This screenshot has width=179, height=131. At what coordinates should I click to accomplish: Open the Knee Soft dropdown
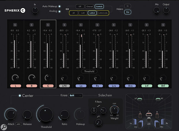(x=75, y=95)
